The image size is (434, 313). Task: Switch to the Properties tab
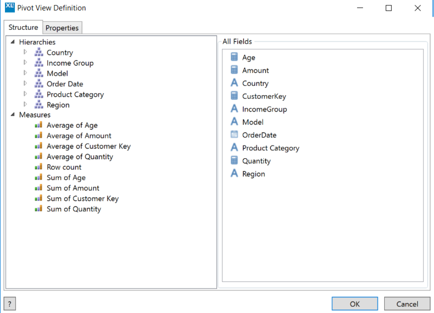coord(62,28)
